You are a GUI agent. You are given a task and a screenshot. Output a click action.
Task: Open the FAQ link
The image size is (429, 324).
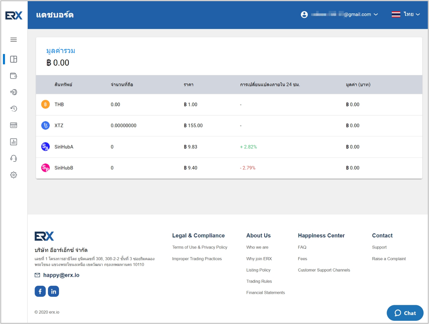click(302, 247)
